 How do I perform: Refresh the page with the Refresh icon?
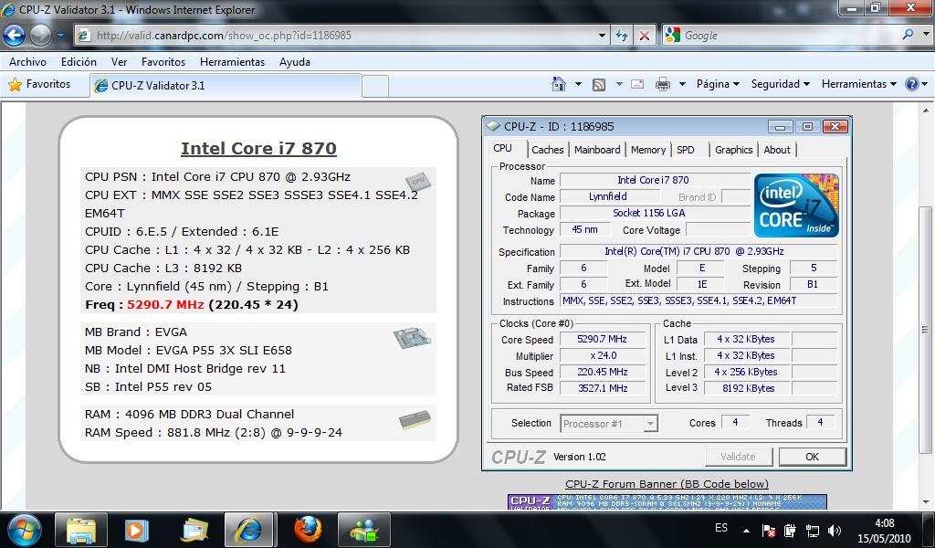coord(622,36)
